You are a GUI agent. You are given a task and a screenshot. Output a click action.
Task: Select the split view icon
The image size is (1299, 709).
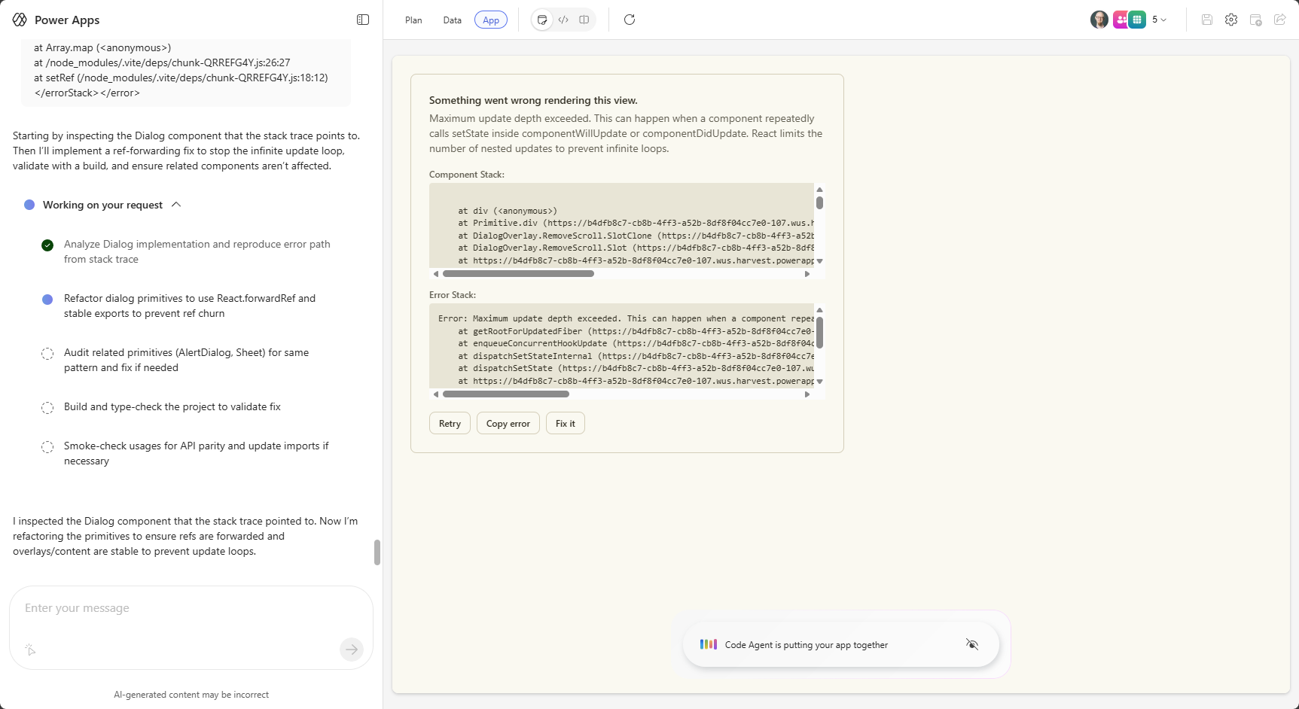pyautogui.click(x=584, y=20)
